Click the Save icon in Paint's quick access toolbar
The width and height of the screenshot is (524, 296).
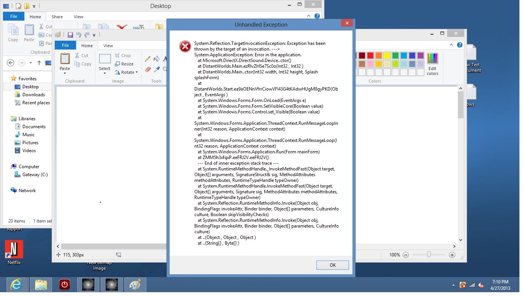pyautogui.click(x=70, y=35)
